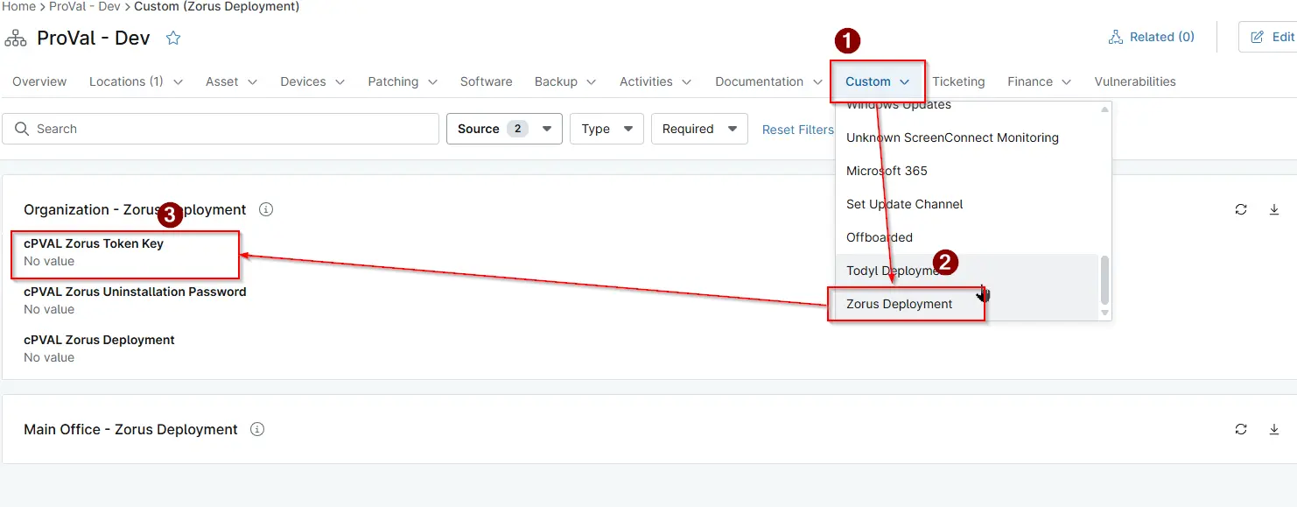Open info icon next to Organization - Zorus Deployment
The image size is (1297, 507).
pos(267,209)
